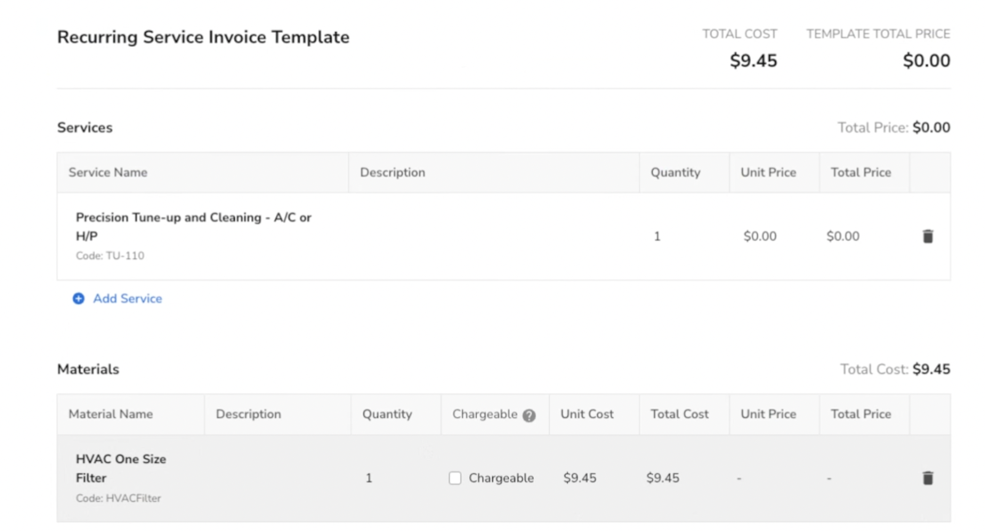This screenshot has width=985, height=531.
Task: Click the Recurring Service Invoice Template heading
Action: [203, 38]
